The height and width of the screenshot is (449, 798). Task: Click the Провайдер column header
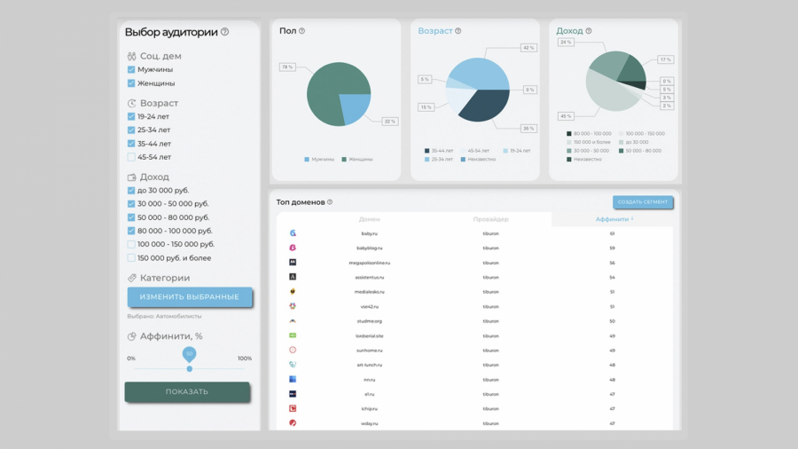[490, 219]
